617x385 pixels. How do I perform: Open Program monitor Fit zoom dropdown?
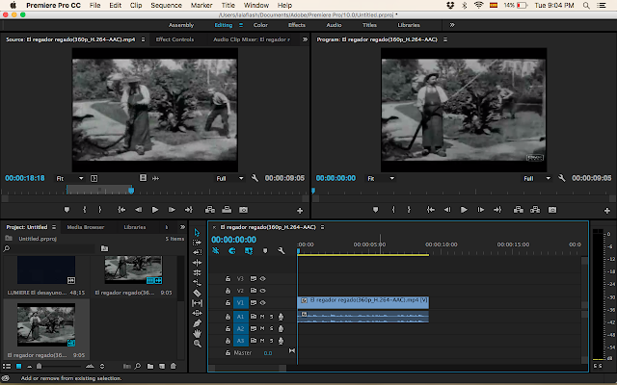click(381, 178)
